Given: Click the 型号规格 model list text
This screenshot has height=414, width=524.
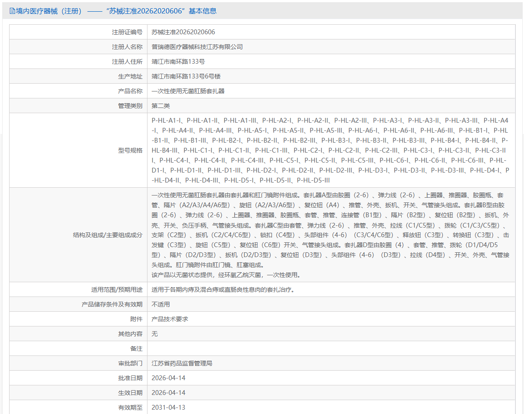Looking at the screenshot, I should coord(330,150).
